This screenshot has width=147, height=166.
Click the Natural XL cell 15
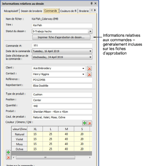tap(35, 134)
